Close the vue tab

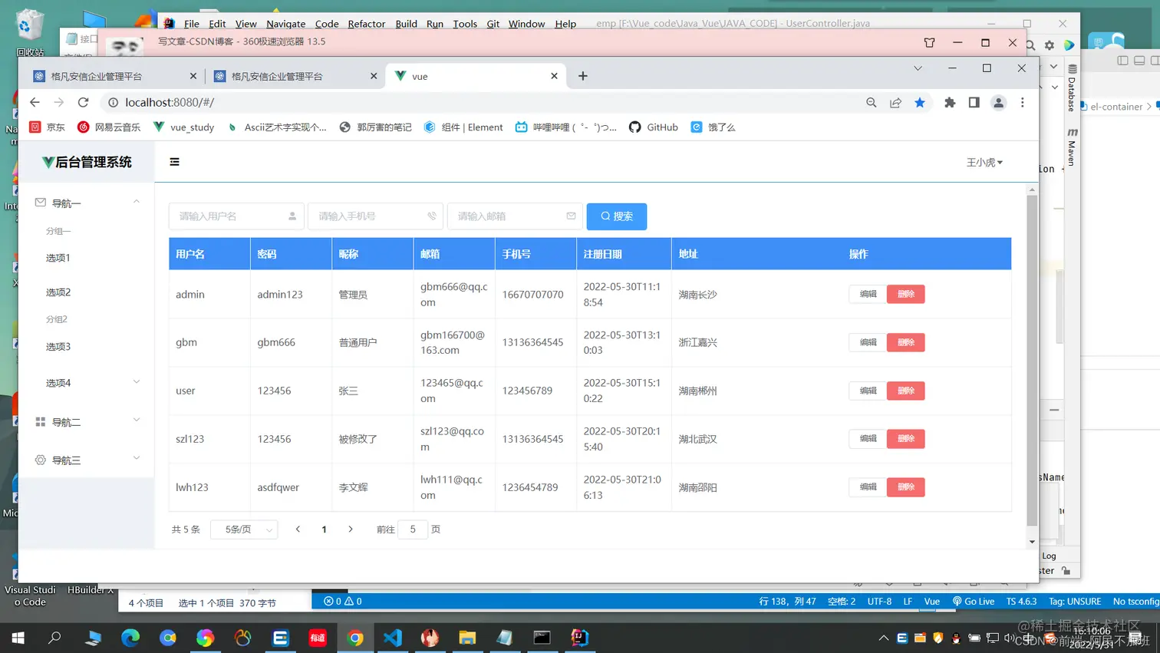click(x=554, y=76)
